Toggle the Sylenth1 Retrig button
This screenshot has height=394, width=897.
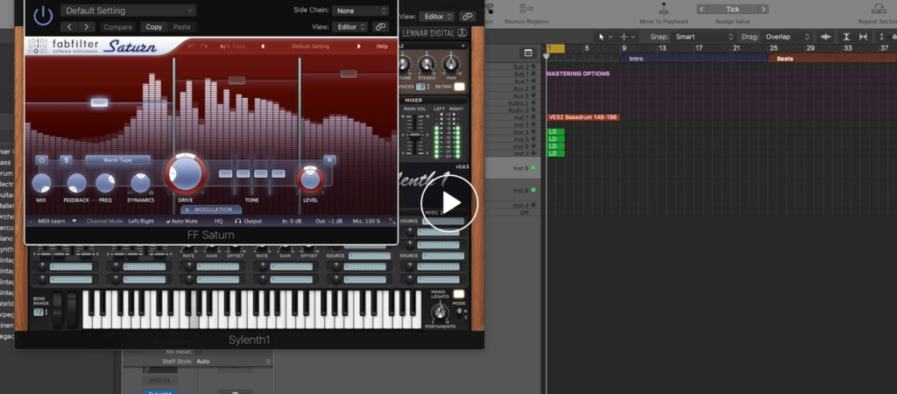(x=458, y=87)
